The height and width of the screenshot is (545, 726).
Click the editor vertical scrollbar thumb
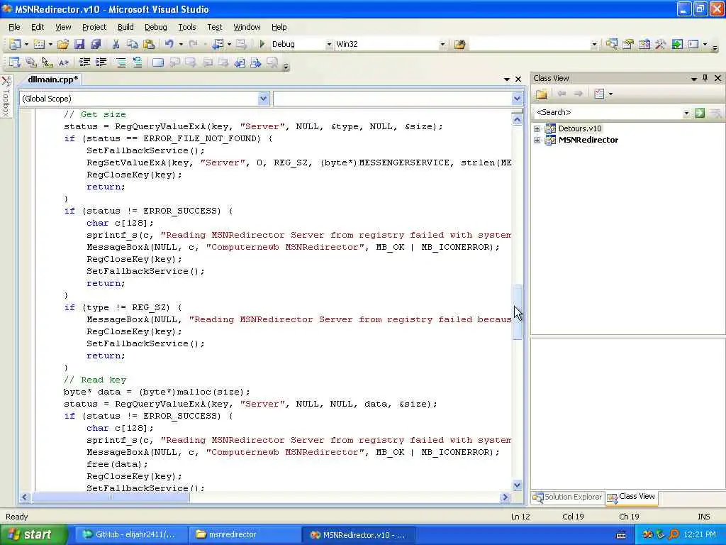tap(517, 312)
